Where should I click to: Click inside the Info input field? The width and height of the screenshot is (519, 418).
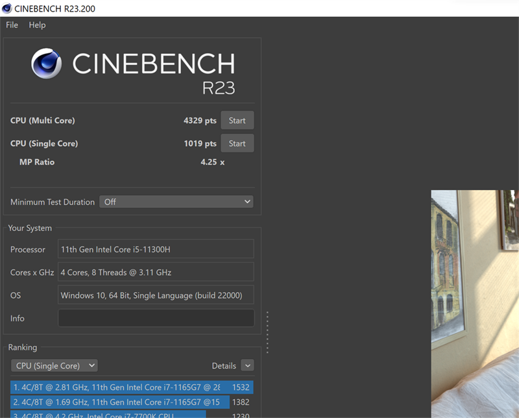tap(156, 318)
